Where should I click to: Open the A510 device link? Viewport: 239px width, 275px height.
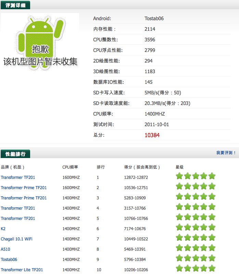pyautogui.click(x=5, y=249)
